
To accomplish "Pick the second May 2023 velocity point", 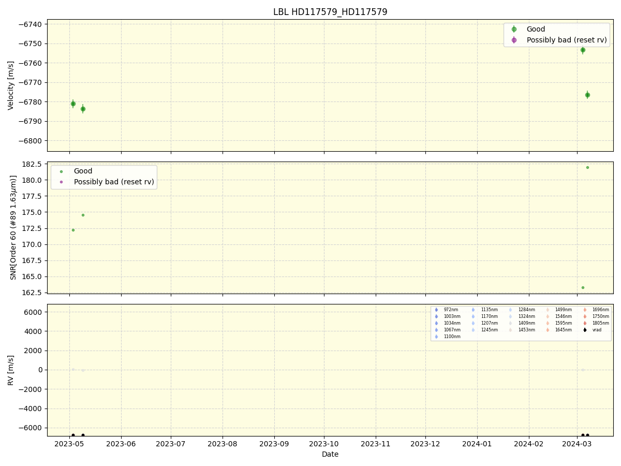I will pos(83,109).
